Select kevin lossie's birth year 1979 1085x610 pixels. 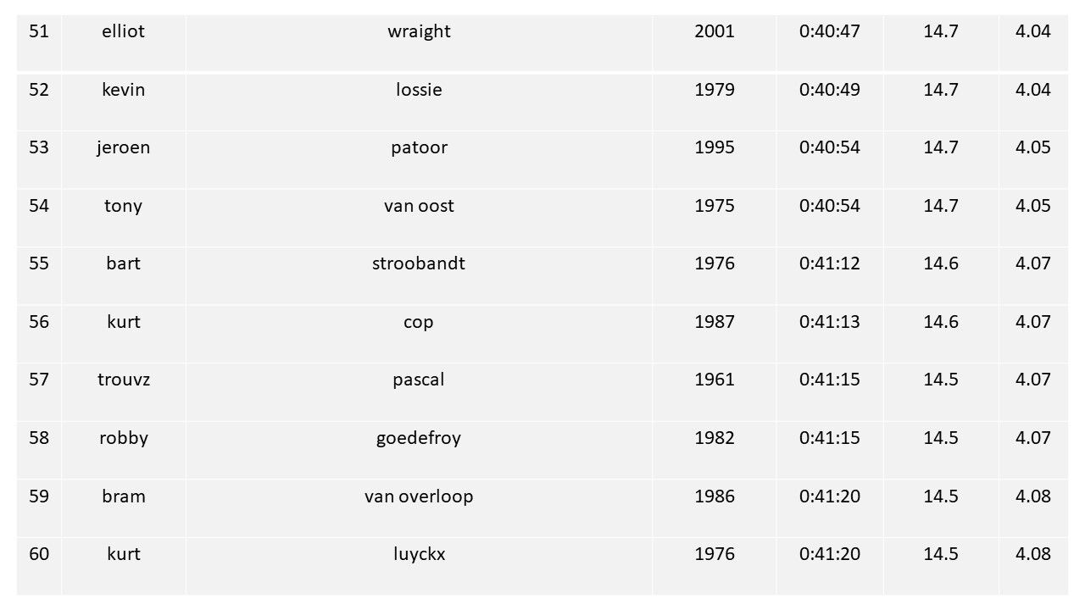(715, 90)
